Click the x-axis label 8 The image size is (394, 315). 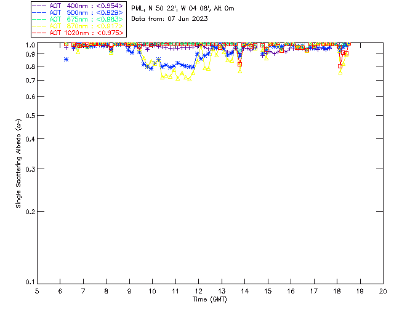[x=107, y=291]
